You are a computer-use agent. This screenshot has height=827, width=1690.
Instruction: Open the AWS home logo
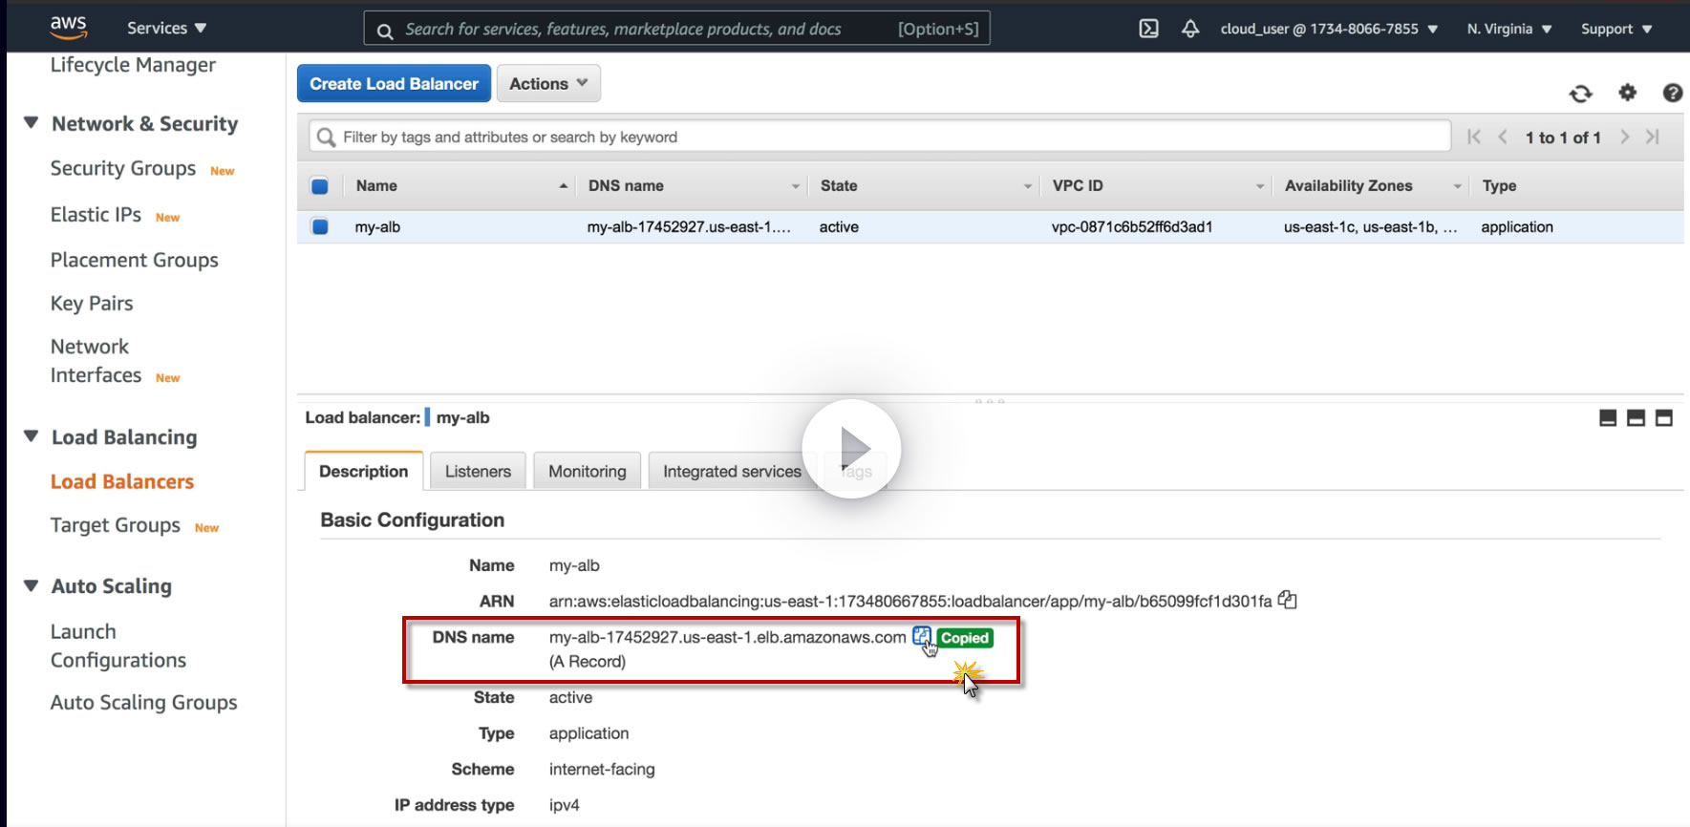point(69,28)
